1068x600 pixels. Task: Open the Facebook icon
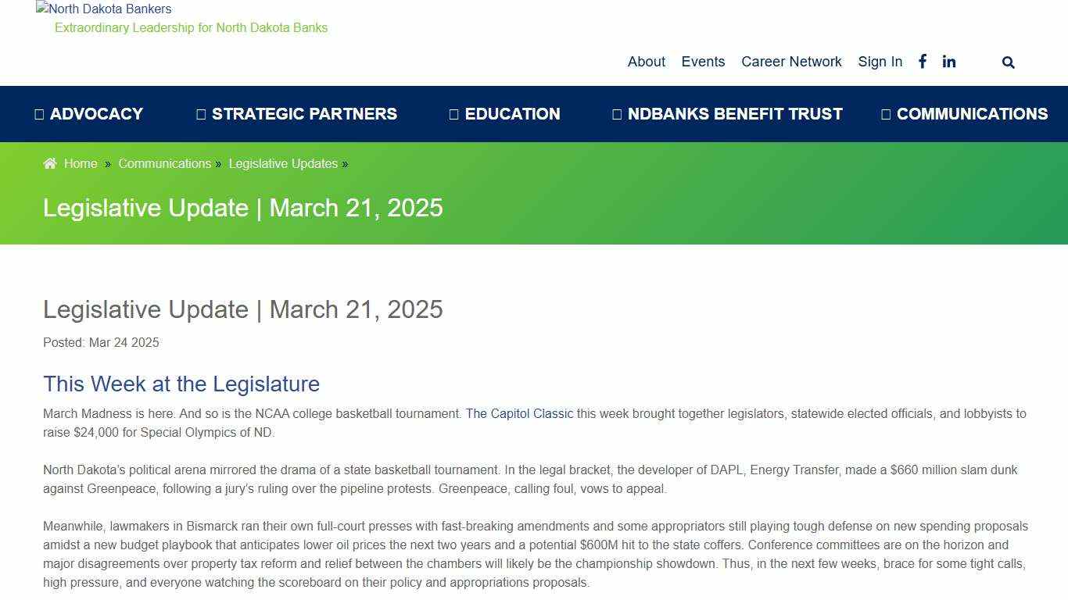click(x=922, y=61)
